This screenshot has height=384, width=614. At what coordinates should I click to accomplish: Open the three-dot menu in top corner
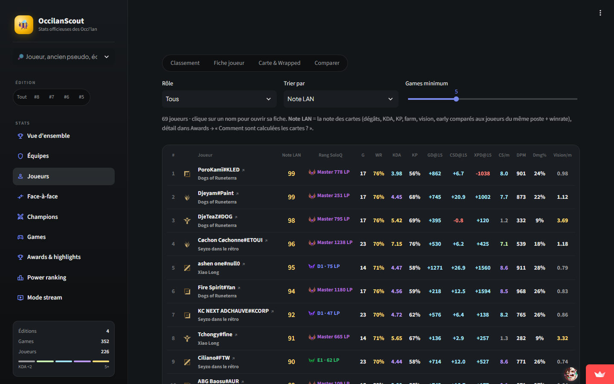(x=600, y=13)
